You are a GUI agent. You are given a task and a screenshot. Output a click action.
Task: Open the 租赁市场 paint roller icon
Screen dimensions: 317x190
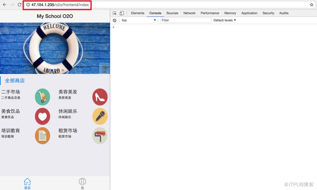click(100, 136)
